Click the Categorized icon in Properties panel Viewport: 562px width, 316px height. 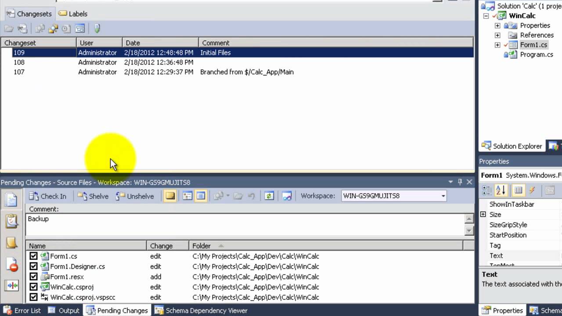coord(487,190)
